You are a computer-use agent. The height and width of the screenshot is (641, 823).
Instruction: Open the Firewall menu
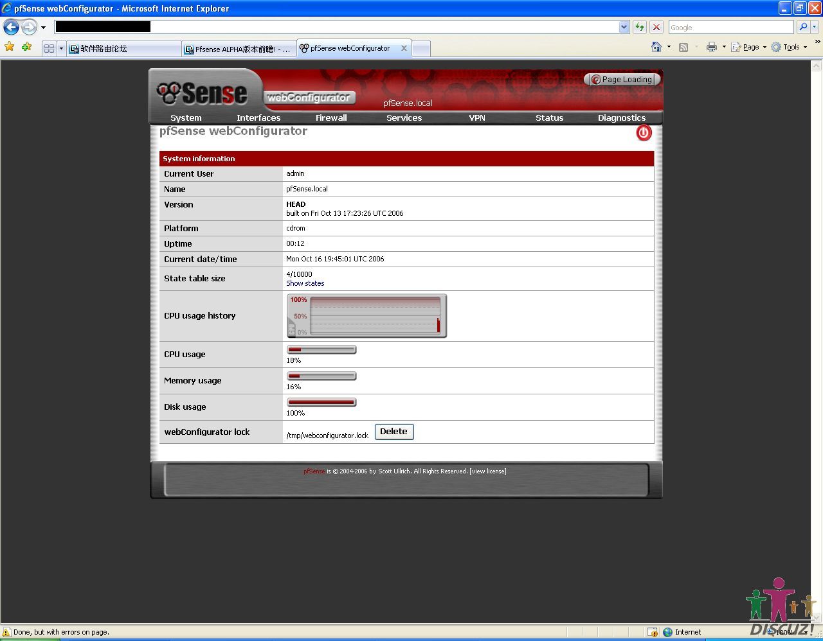331,118
